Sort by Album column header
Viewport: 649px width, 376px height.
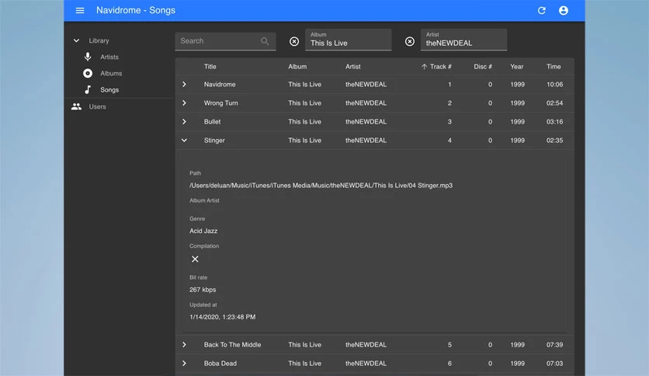(297, 67)
